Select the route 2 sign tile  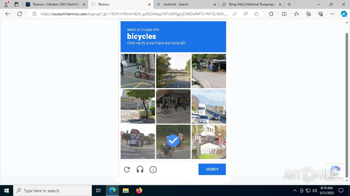209,142
